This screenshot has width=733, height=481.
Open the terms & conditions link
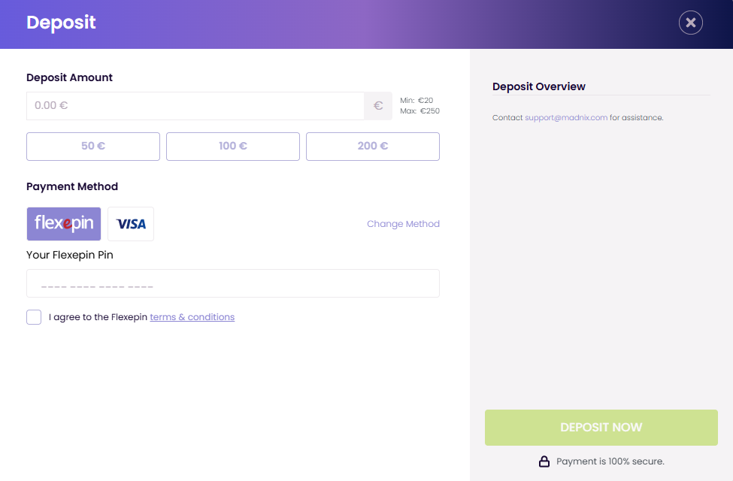[x=192, y=317]
